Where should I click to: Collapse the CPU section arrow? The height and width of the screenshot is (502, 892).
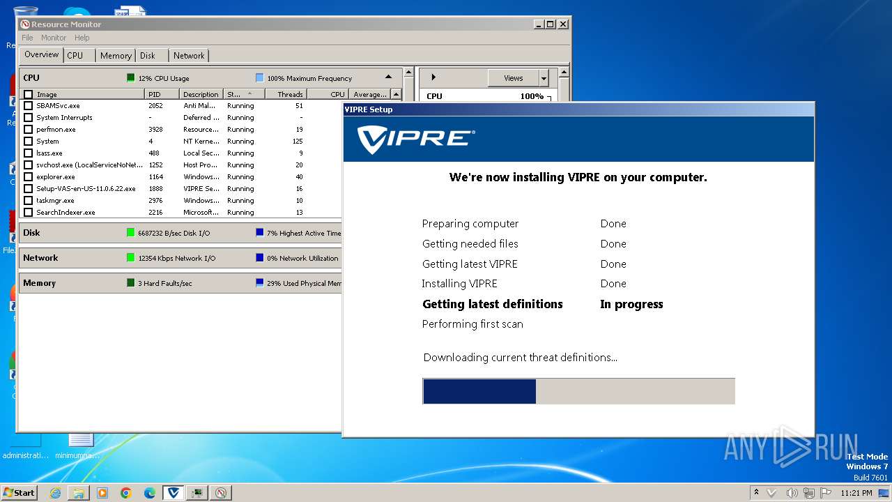pyautogui.click(x=389, y=77)
